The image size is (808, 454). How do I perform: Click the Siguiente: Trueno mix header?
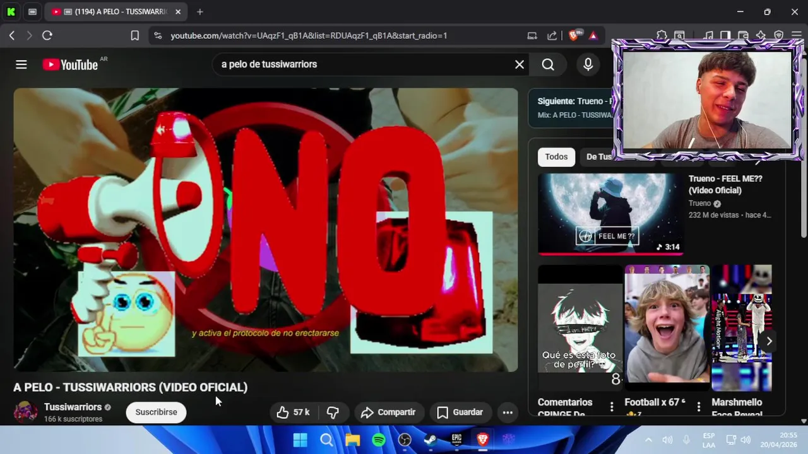(575, 101)
